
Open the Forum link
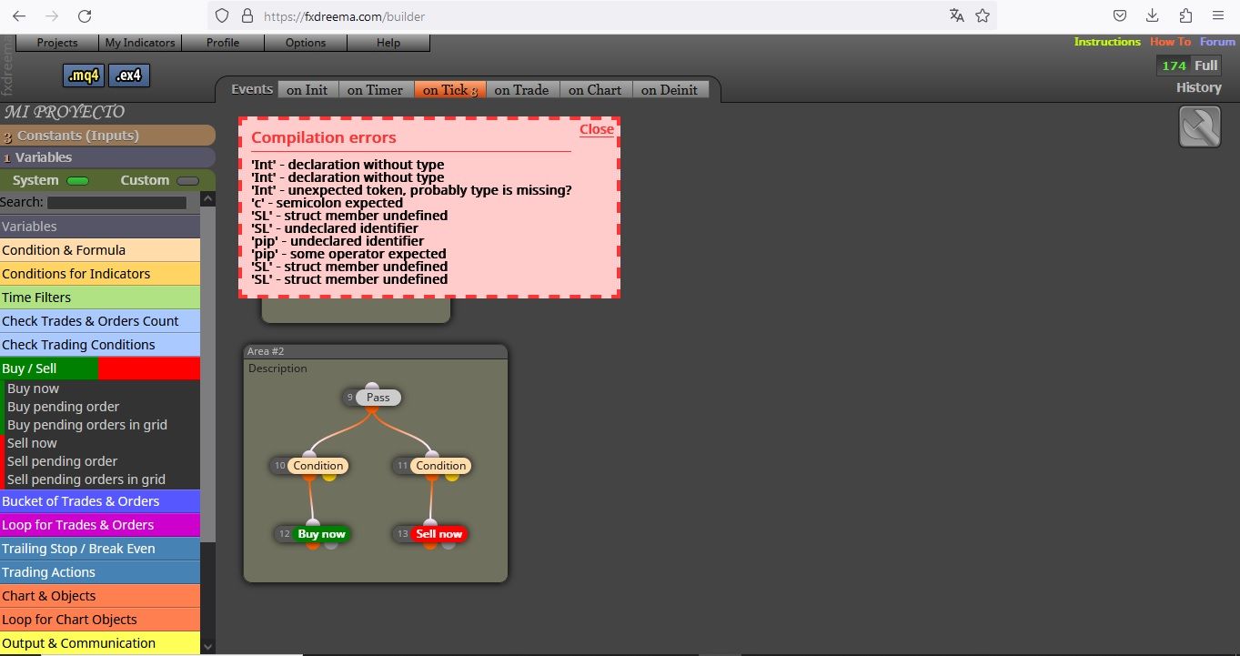coord(1217,42)
